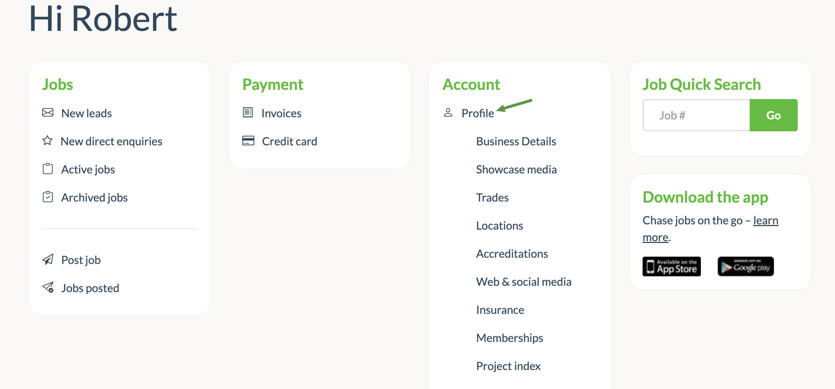
Task: Click the envelope icon beside New leads
Action: click(48, 113)
